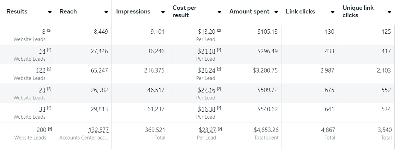
Task: Expand the Reach column sort menu
Action: point(106,12)
